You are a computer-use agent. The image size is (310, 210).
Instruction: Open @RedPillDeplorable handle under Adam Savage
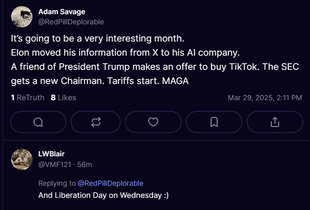(x=71, y=22)
